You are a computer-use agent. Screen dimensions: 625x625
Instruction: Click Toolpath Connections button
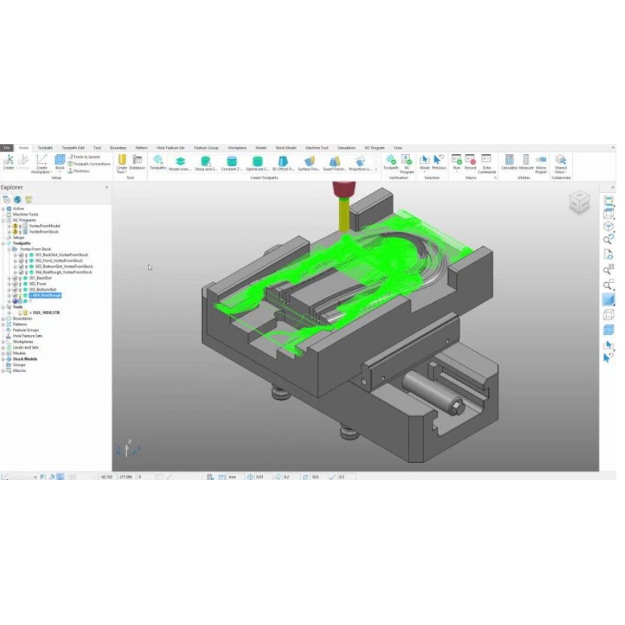(x=90, y=164)
